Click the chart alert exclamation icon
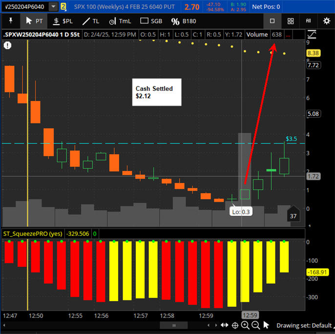 pos(7,45)
